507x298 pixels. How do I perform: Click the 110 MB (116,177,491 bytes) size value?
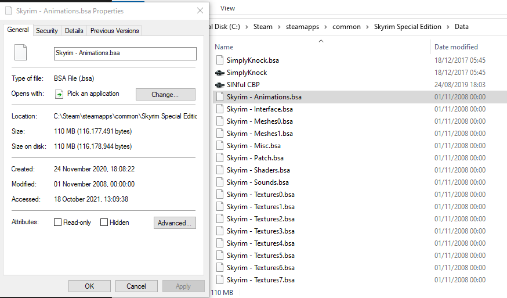coord(93,131)
